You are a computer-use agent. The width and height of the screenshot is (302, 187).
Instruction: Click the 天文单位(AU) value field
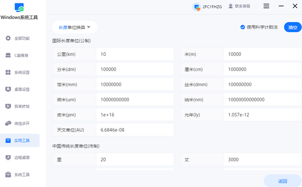[x=135, y=130]
